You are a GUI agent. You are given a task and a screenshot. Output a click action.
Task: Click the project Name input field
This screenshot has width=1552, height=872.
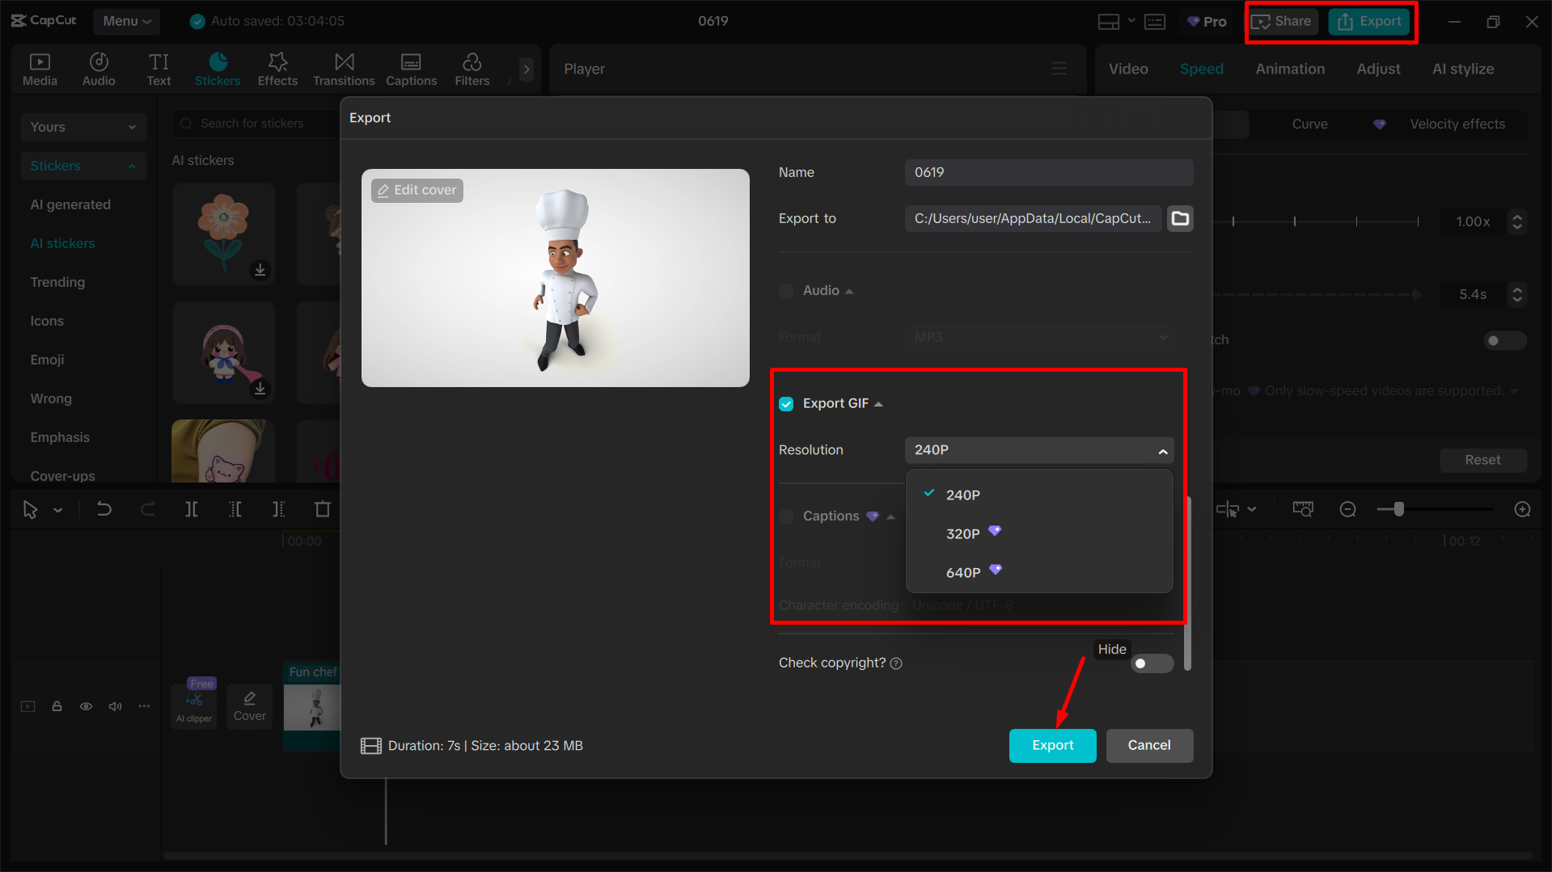[x=1048, y=172]
